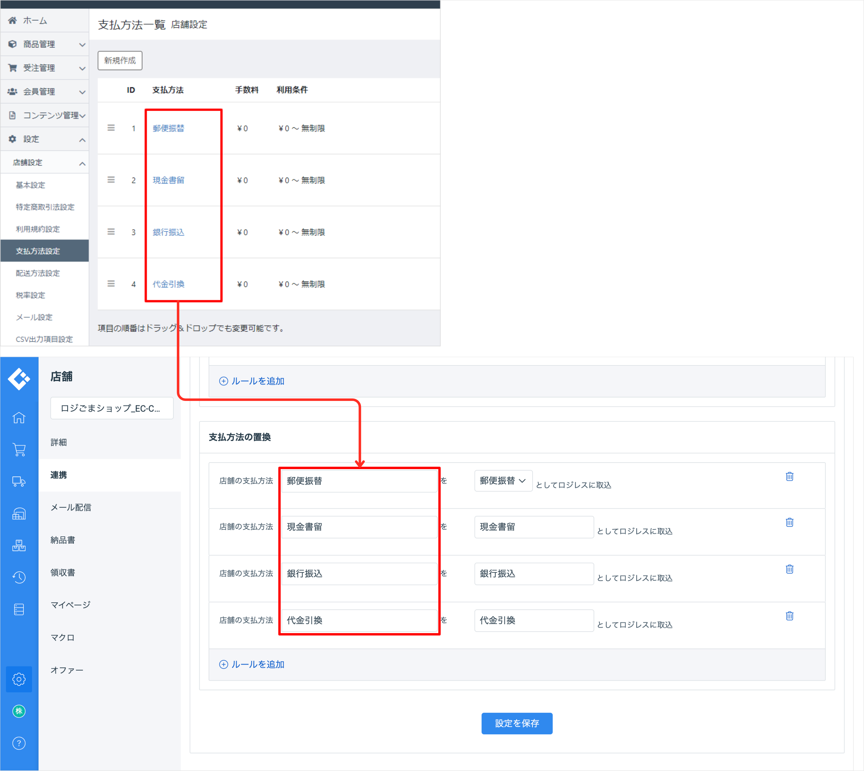Open the メール配信 store section
Viewport: 864px width, 771px height.
pos(71,507)
